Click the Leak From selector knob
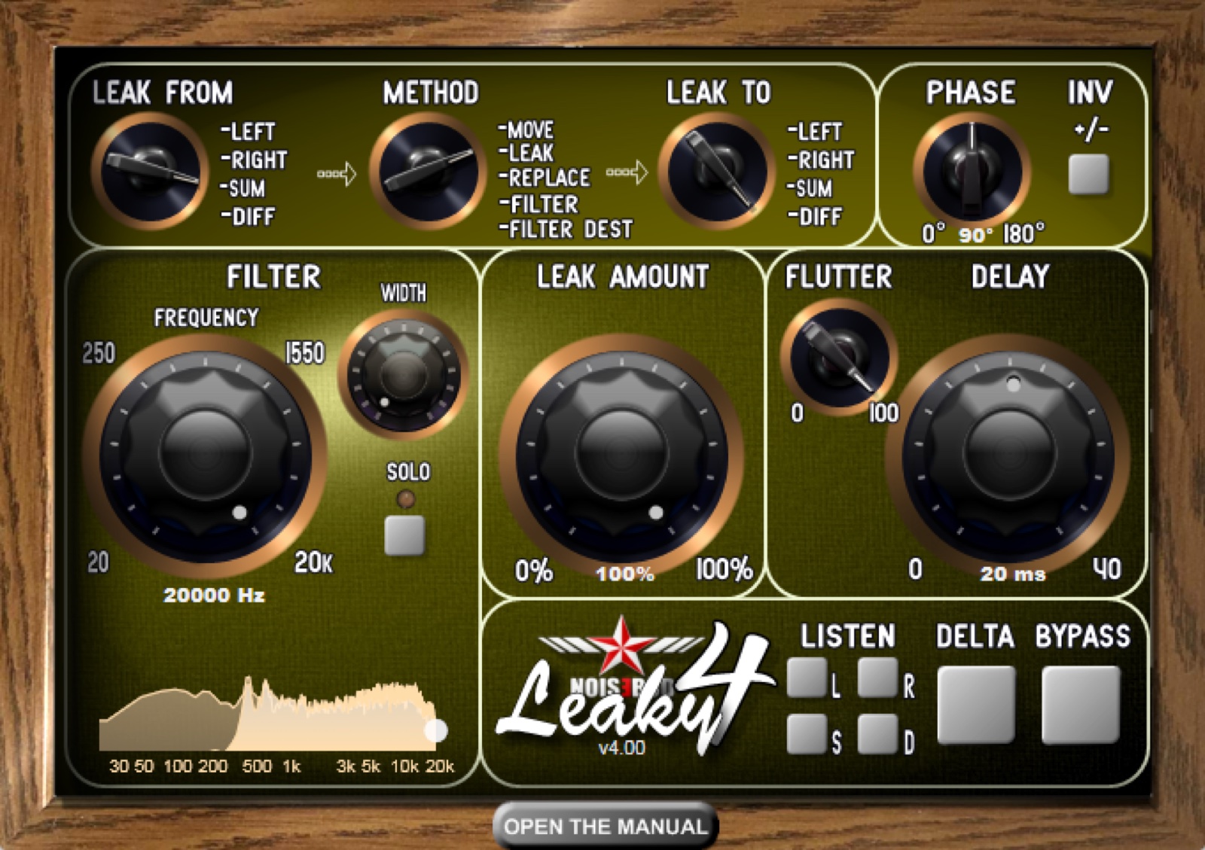 pos(150,172)
